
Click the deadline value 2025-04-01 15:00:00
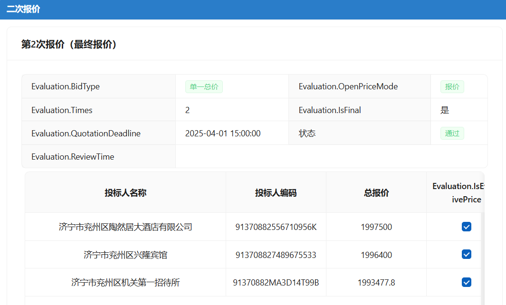223,133
